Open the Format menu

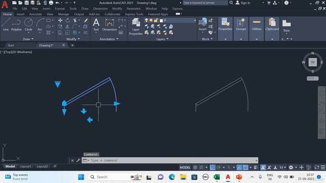[60, 9]
